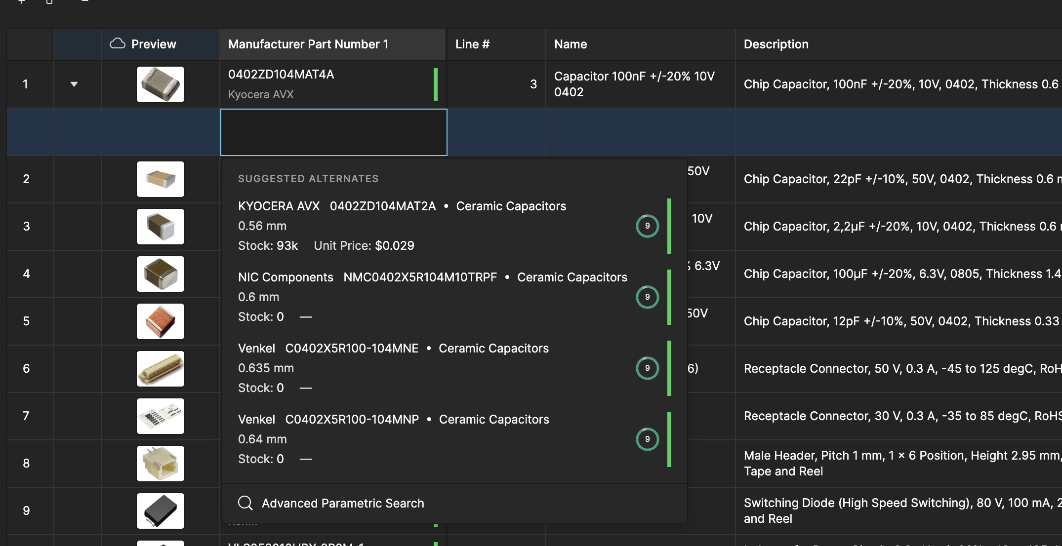
Task: Open the Manufacturer Part Number 1 column header
Action: pos(308,44)
